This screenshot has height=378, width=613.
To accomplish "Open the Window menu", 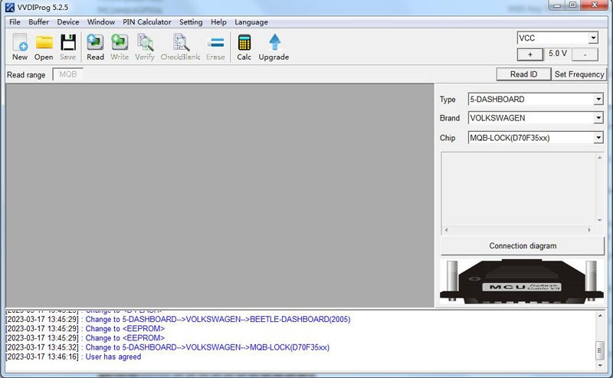I will 101,22.
